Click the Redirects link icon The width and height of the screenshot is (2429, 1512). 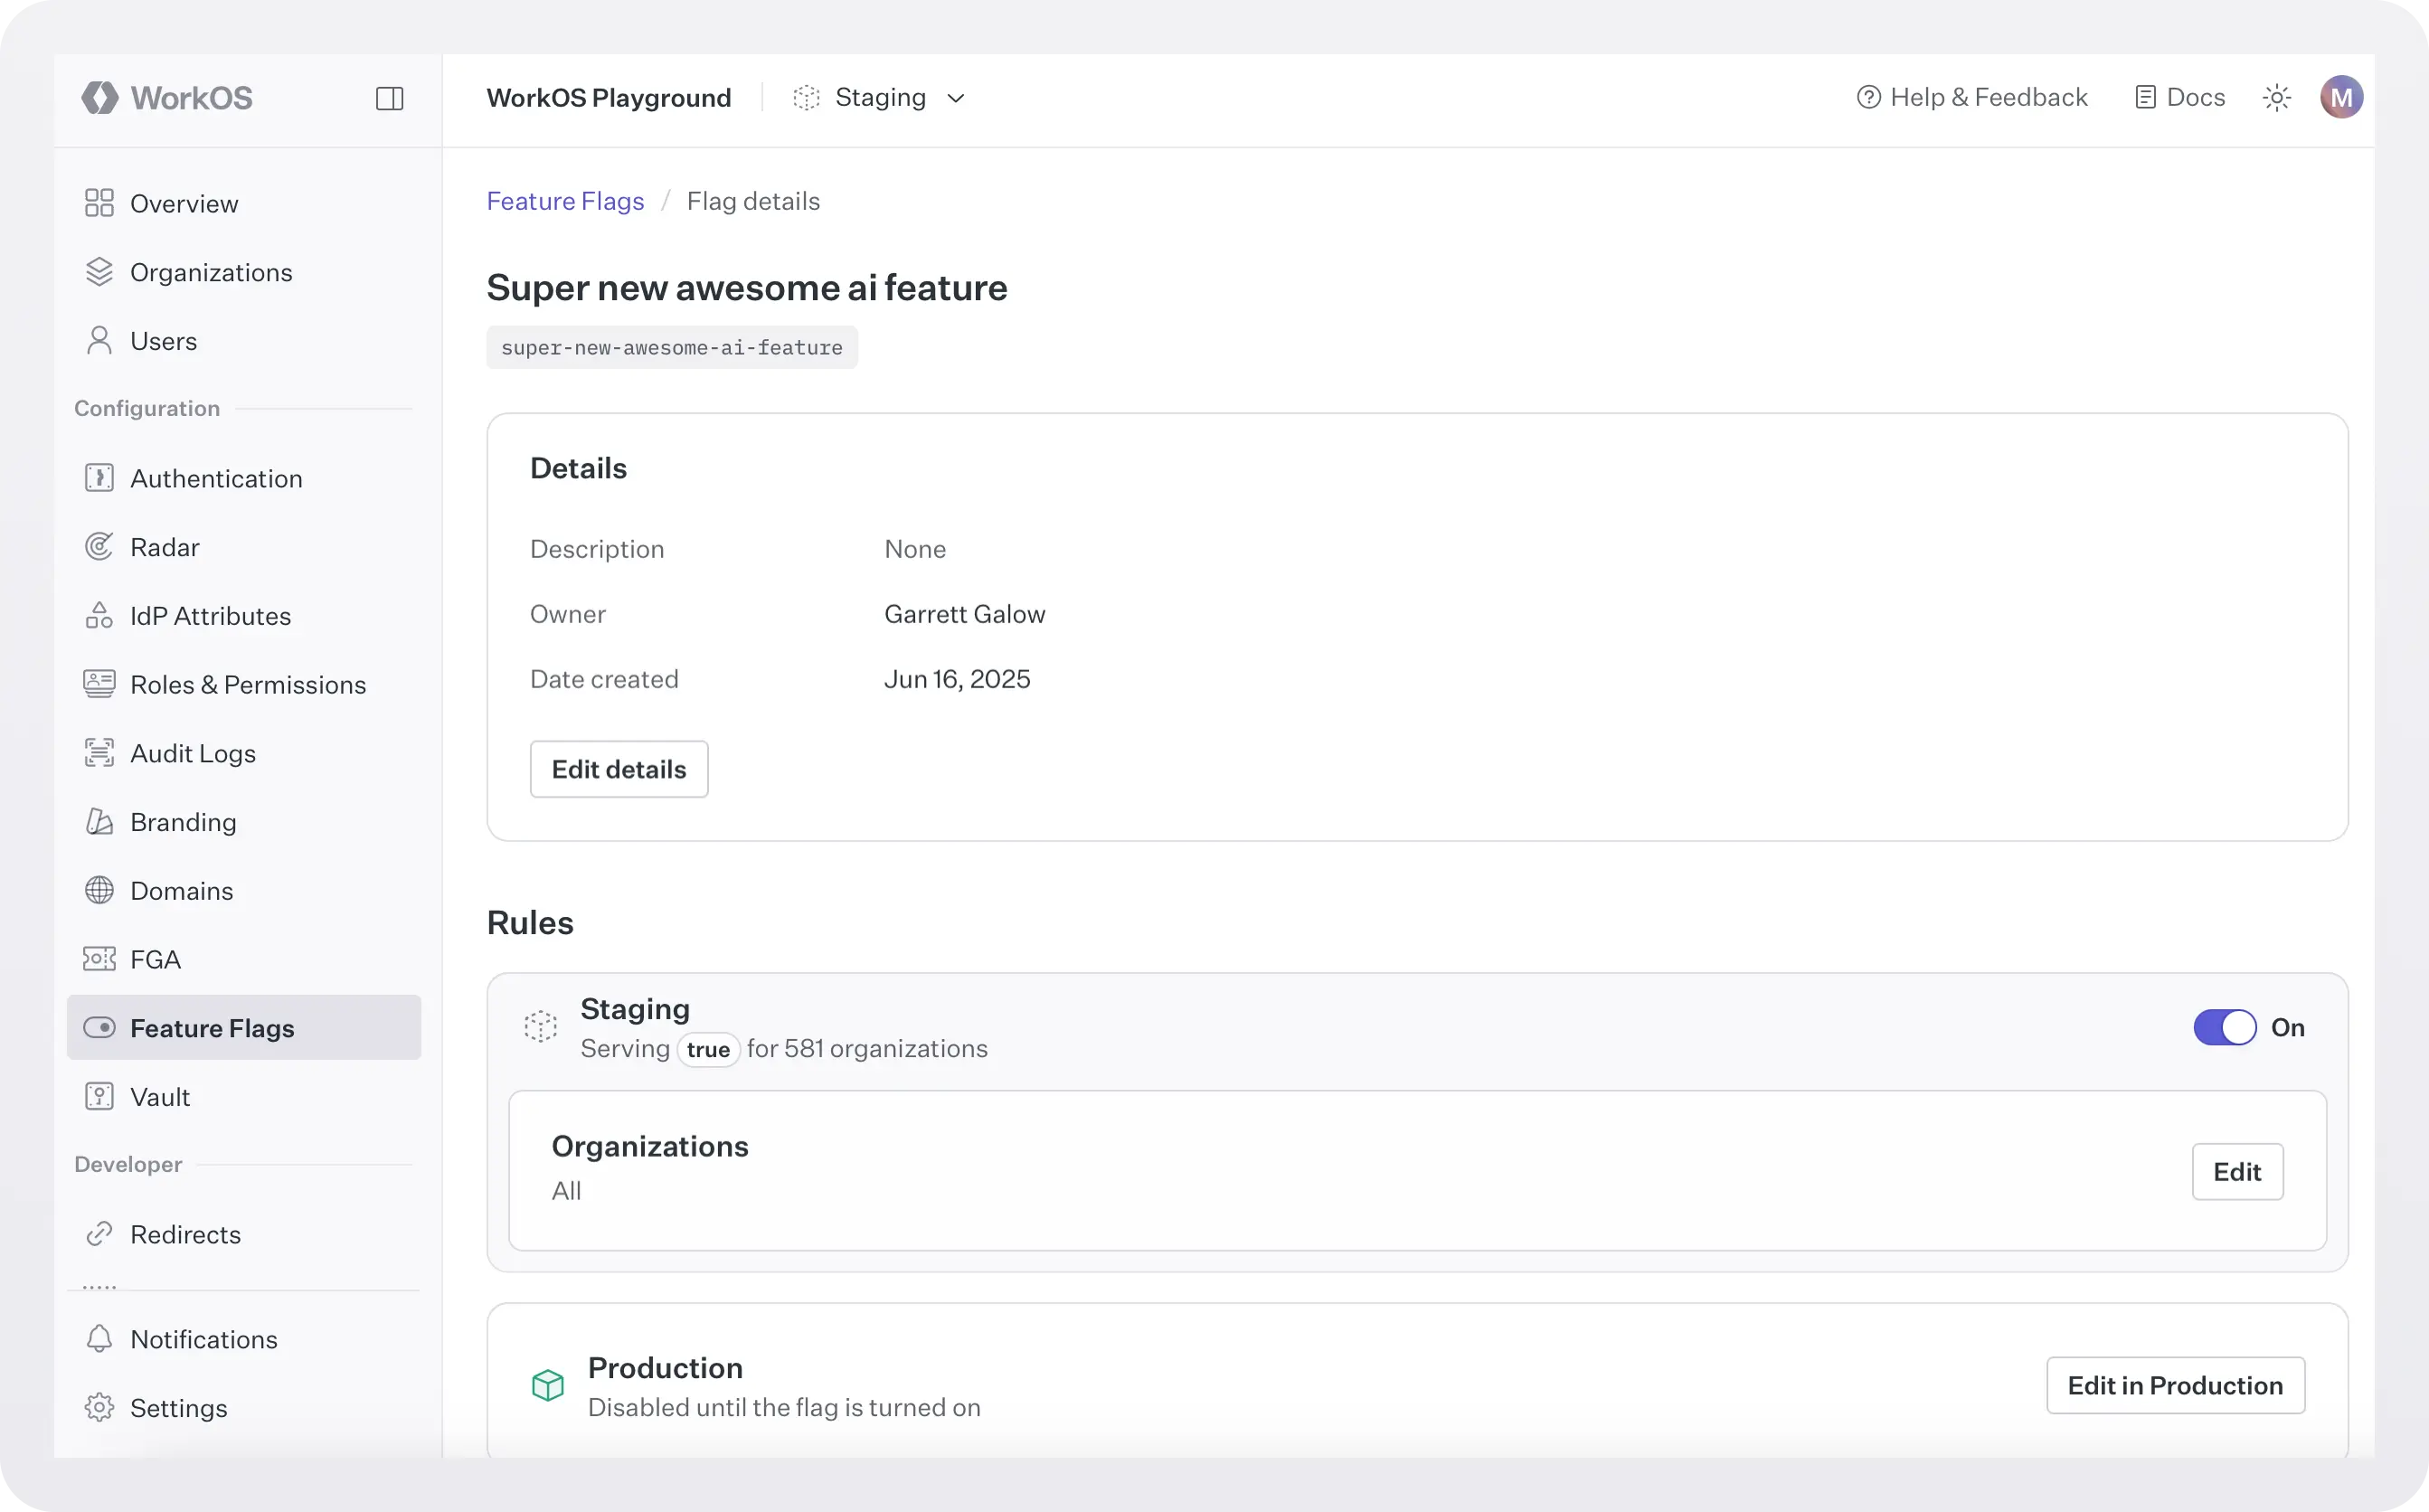point(99,1234)
